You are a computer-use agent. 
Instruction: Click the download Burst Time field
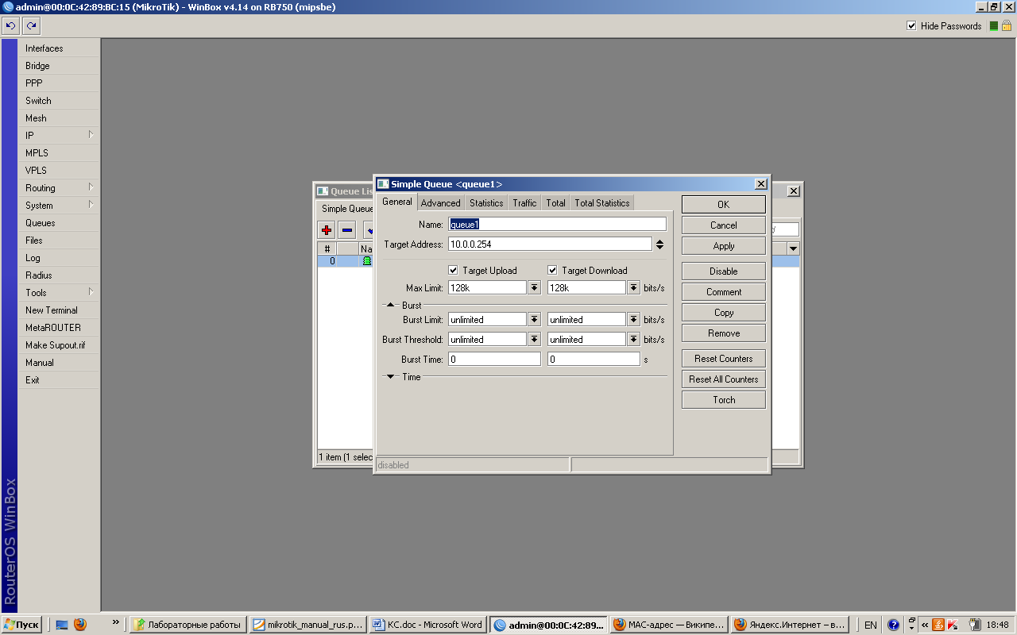(x=594, y=360)
